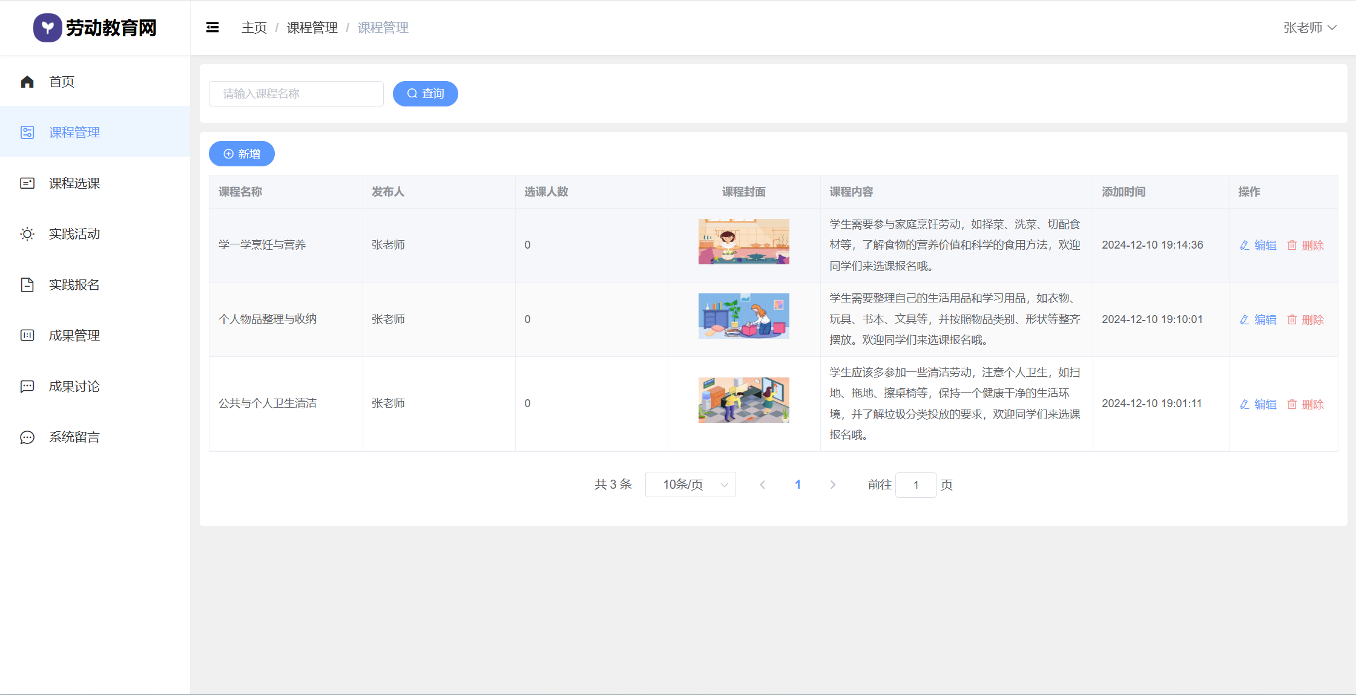Viewport: 1356px width, 695px height.
Task: Delete the 公共与个人卫生清洁 course
Action: [x=1306, y=404]
